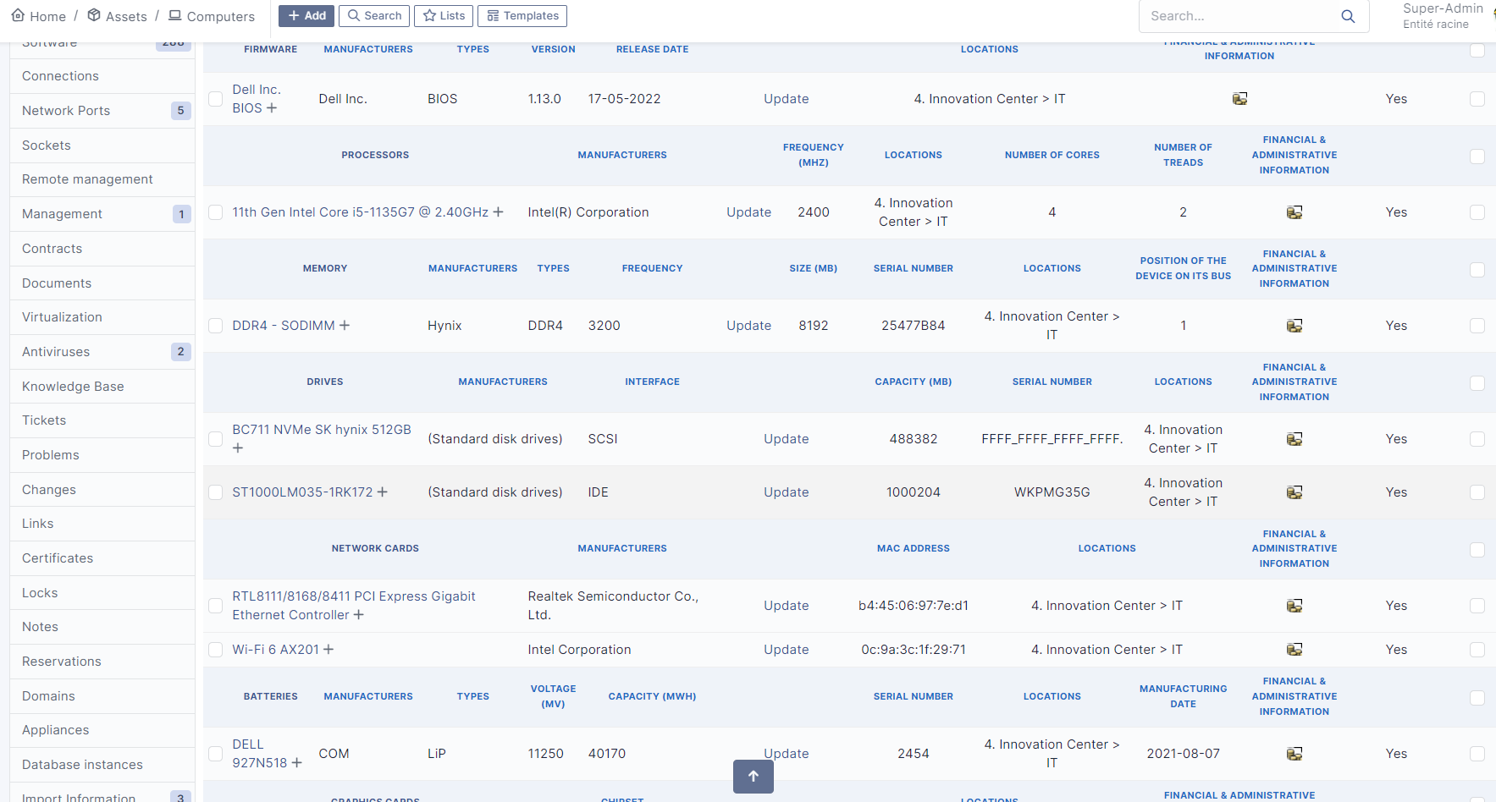Screen dimensions: 1496x802
Task: Select manufacturing date 2021-08-07
Action: coord(1184,754)
